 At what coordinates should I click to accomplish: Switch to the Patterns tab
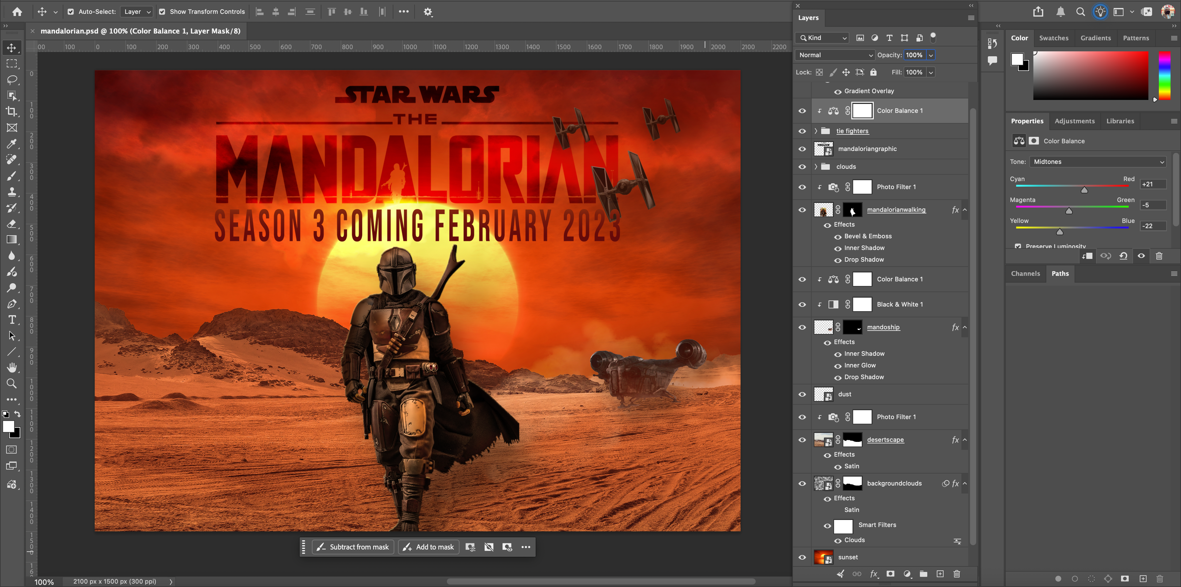1135,38
